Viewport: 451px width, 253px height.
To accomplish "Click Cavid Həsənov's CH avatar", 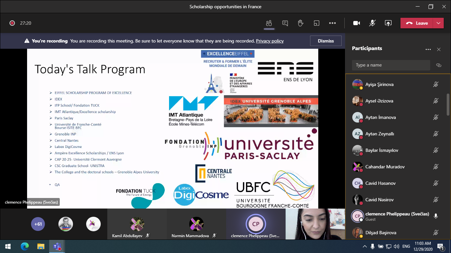I will pos(358,183).
